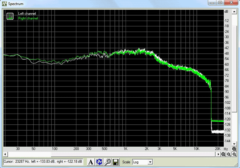
Task: Zoom in with magnifier below vertical scrollbar
Action: (x=234, y=149)
